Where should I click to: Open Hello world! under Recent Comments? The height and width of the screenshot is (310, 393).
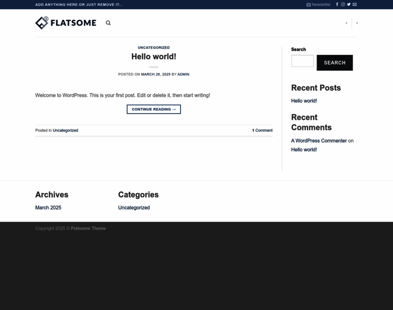tap(304, 150)
